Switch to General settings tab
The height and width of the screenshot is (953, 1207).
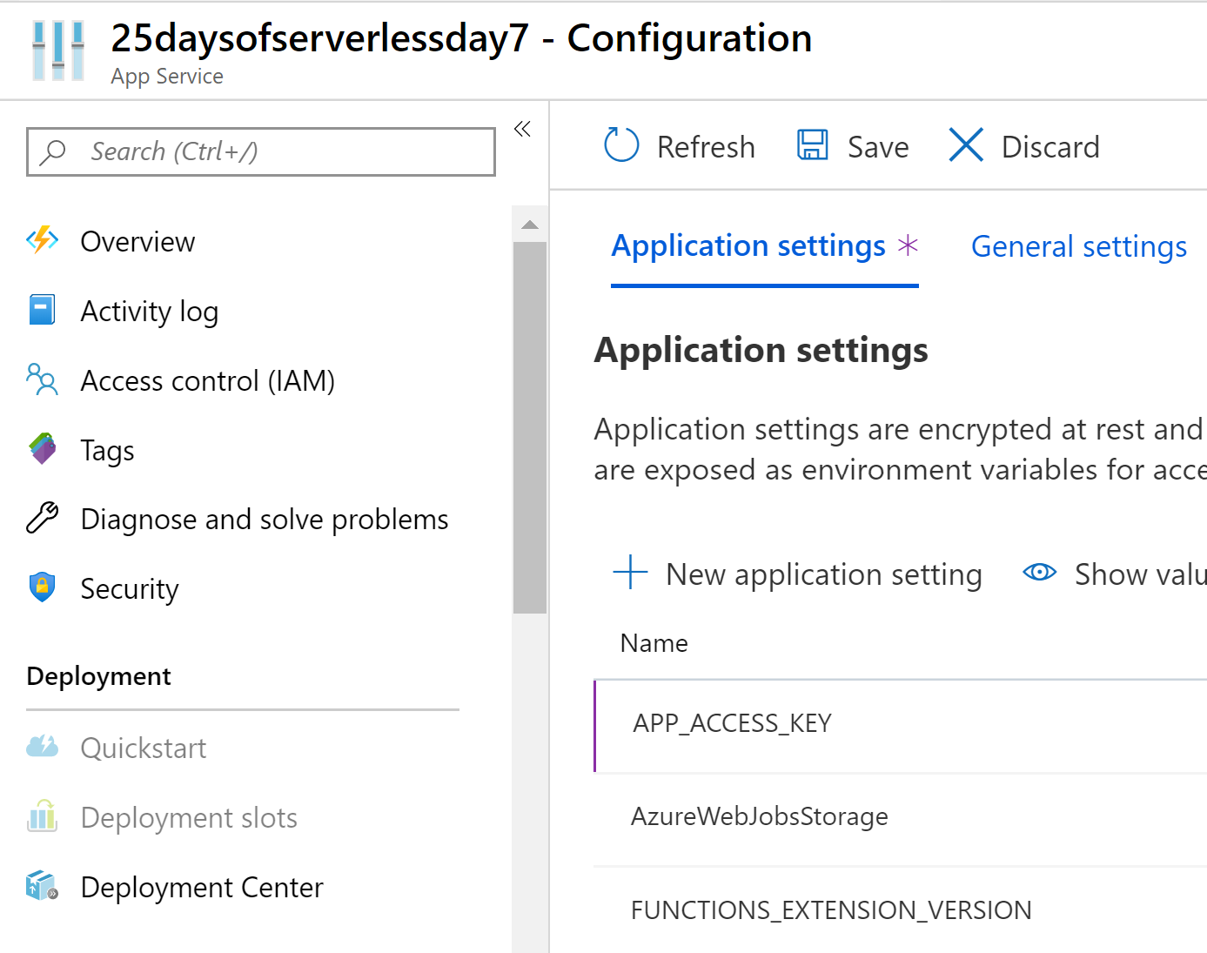click(1078, 247)
